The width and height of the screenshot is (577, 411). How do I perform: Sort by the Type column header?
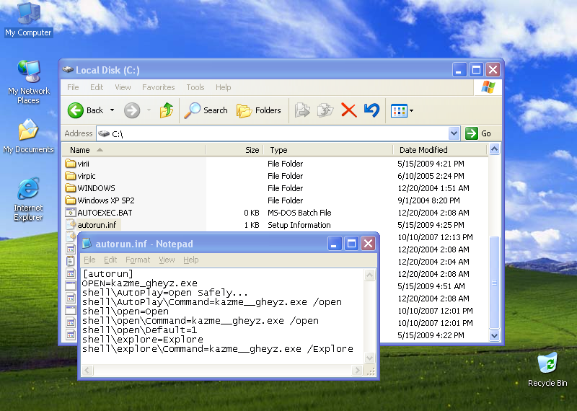[328, 150]
